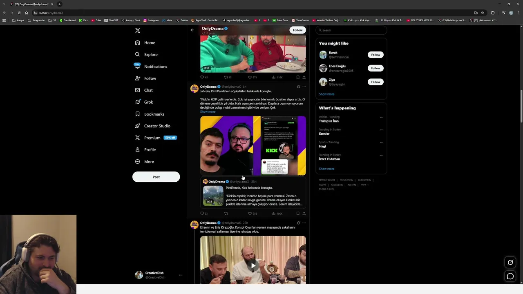Click the x.com address bar

(253, 13)
